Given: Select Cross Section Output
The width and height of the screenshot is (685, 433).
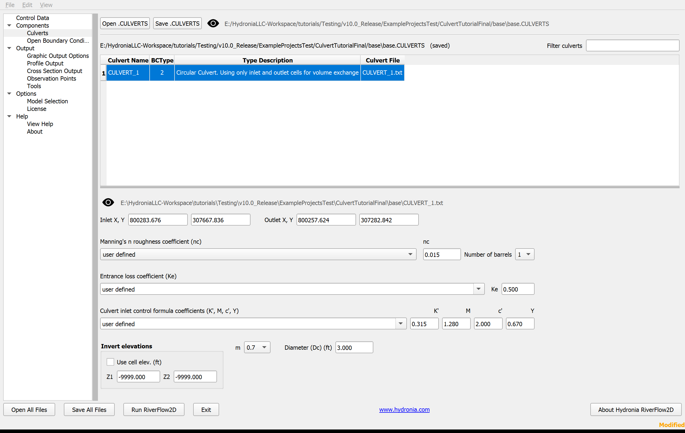Looking at the screenshot, I should click(x=54, y=71).
